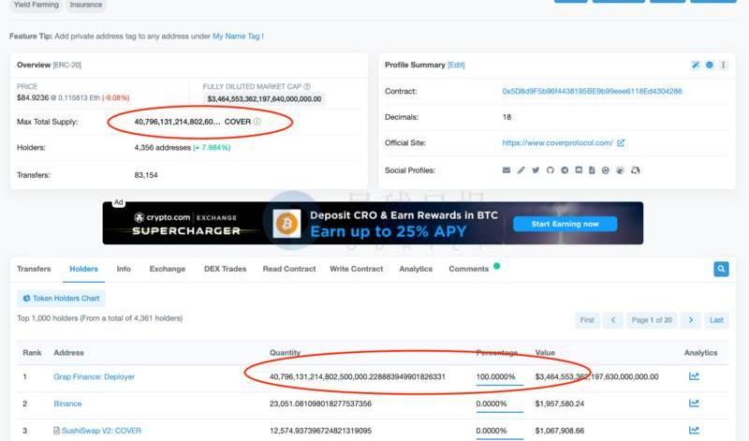Click external link icon beside Official Site
Viewport: 749px width, 441px height.
(x=621, y=143)
